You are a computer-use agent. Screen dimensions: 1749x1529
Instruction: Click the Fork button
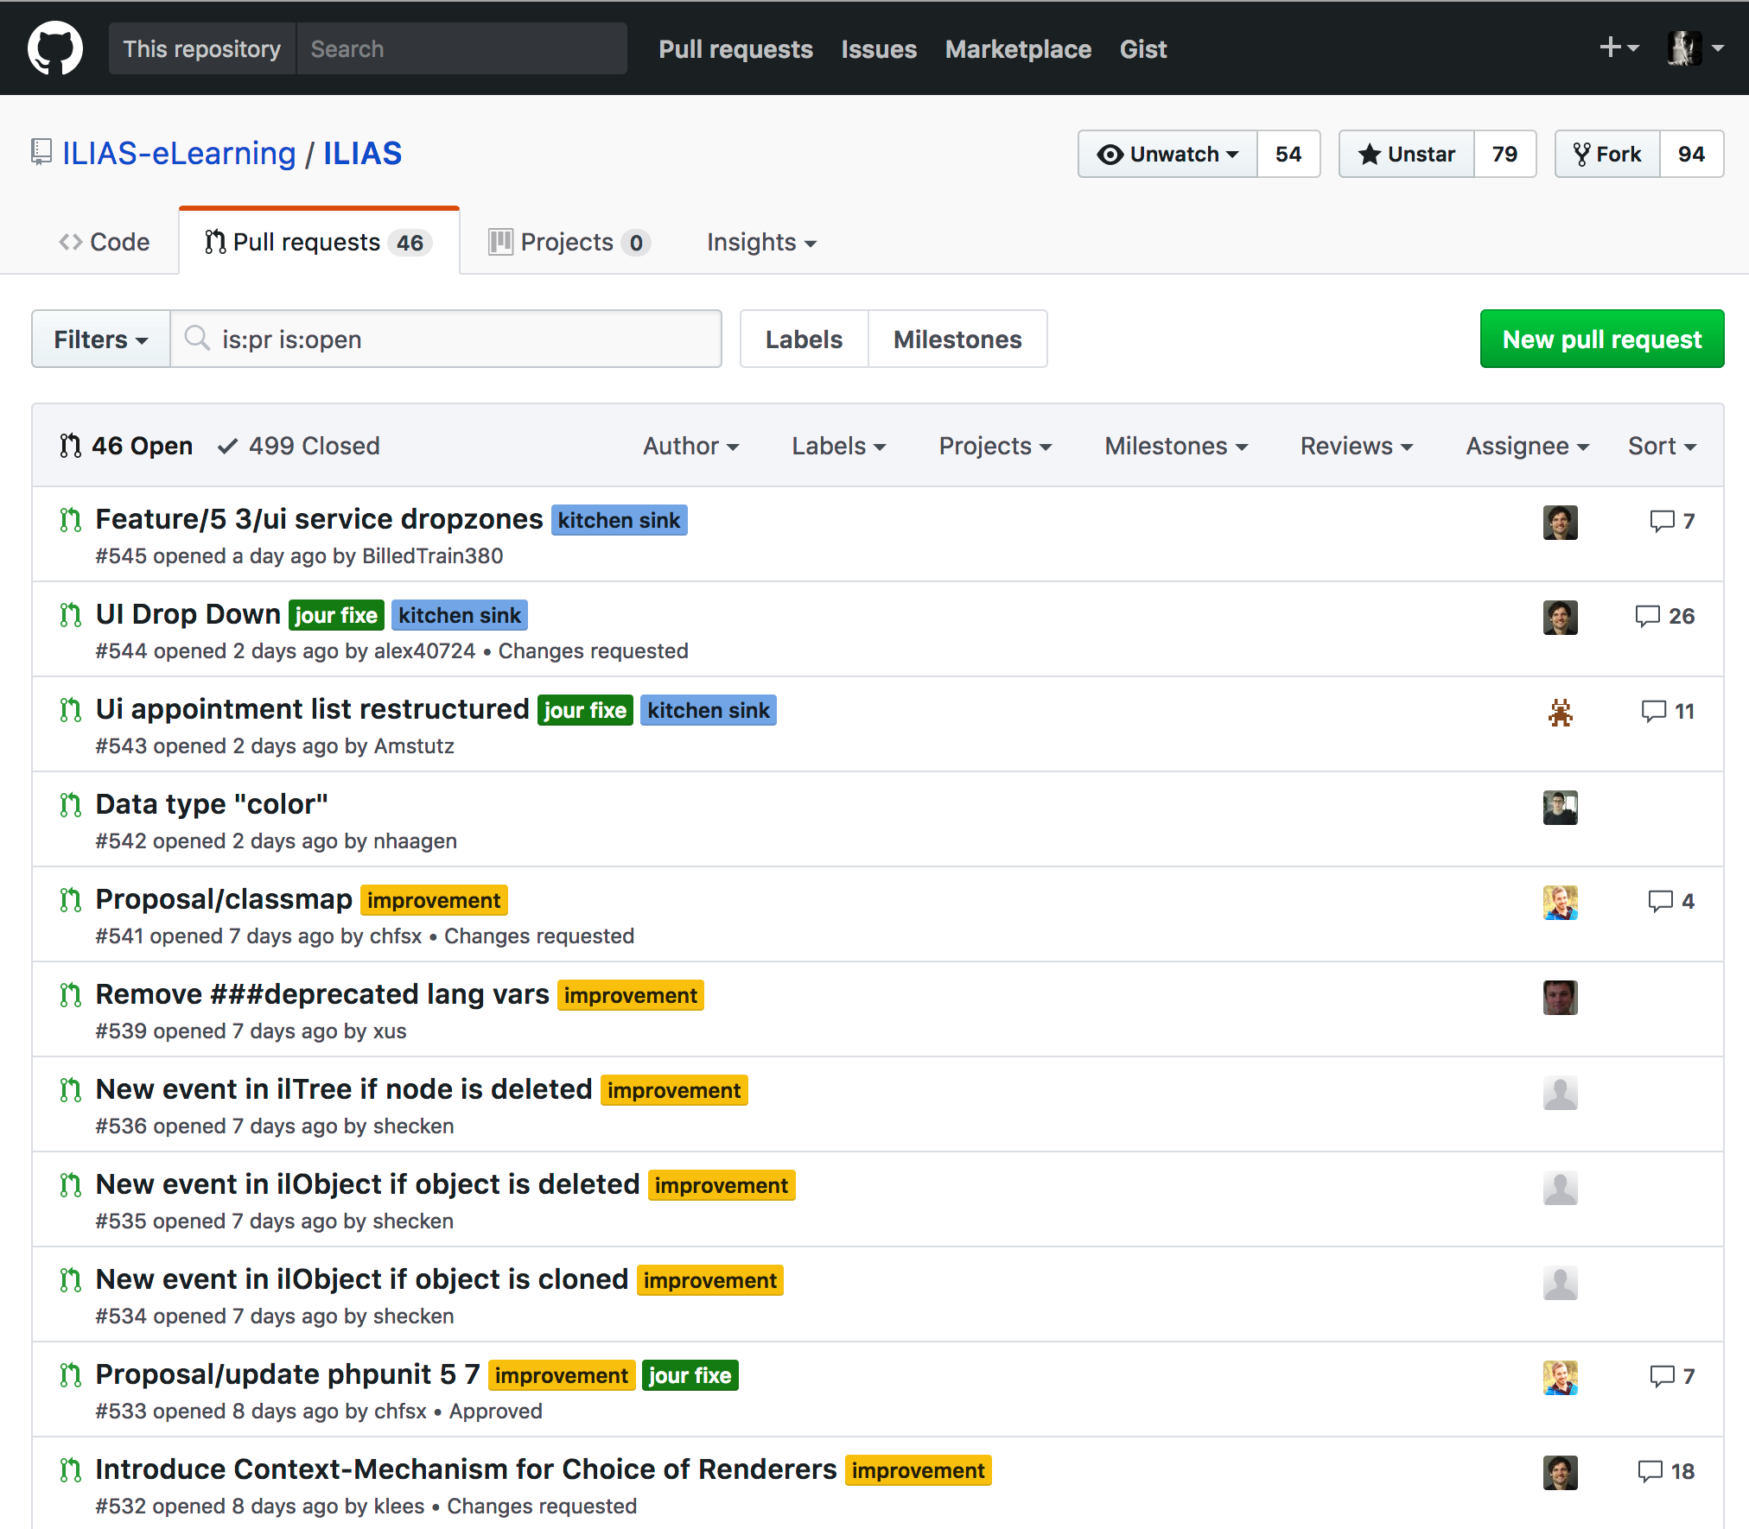coord(1607,154)
